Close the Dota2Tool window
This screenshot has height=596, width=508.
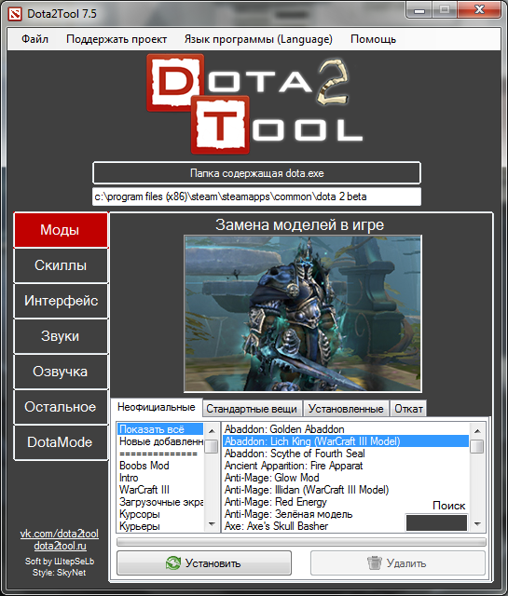click(479, 10)
